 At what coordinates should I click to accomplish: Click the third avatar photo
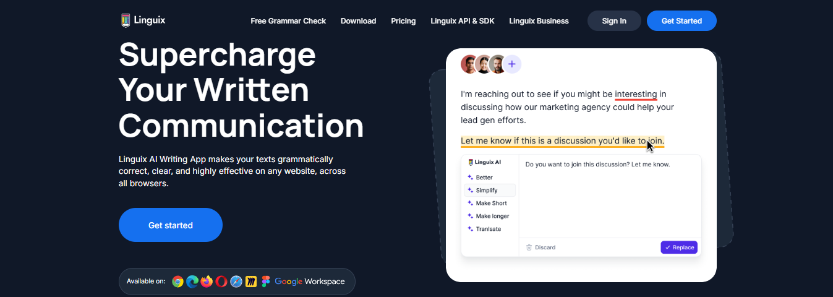pyautogui.click(x=497, y=64)
